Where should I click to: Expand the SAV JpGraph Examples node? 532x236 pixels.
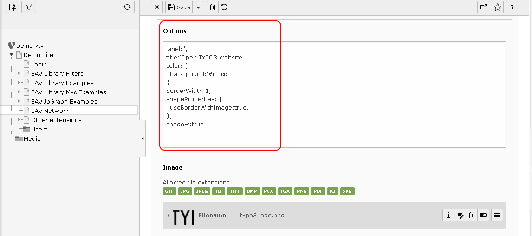(19, 101)
